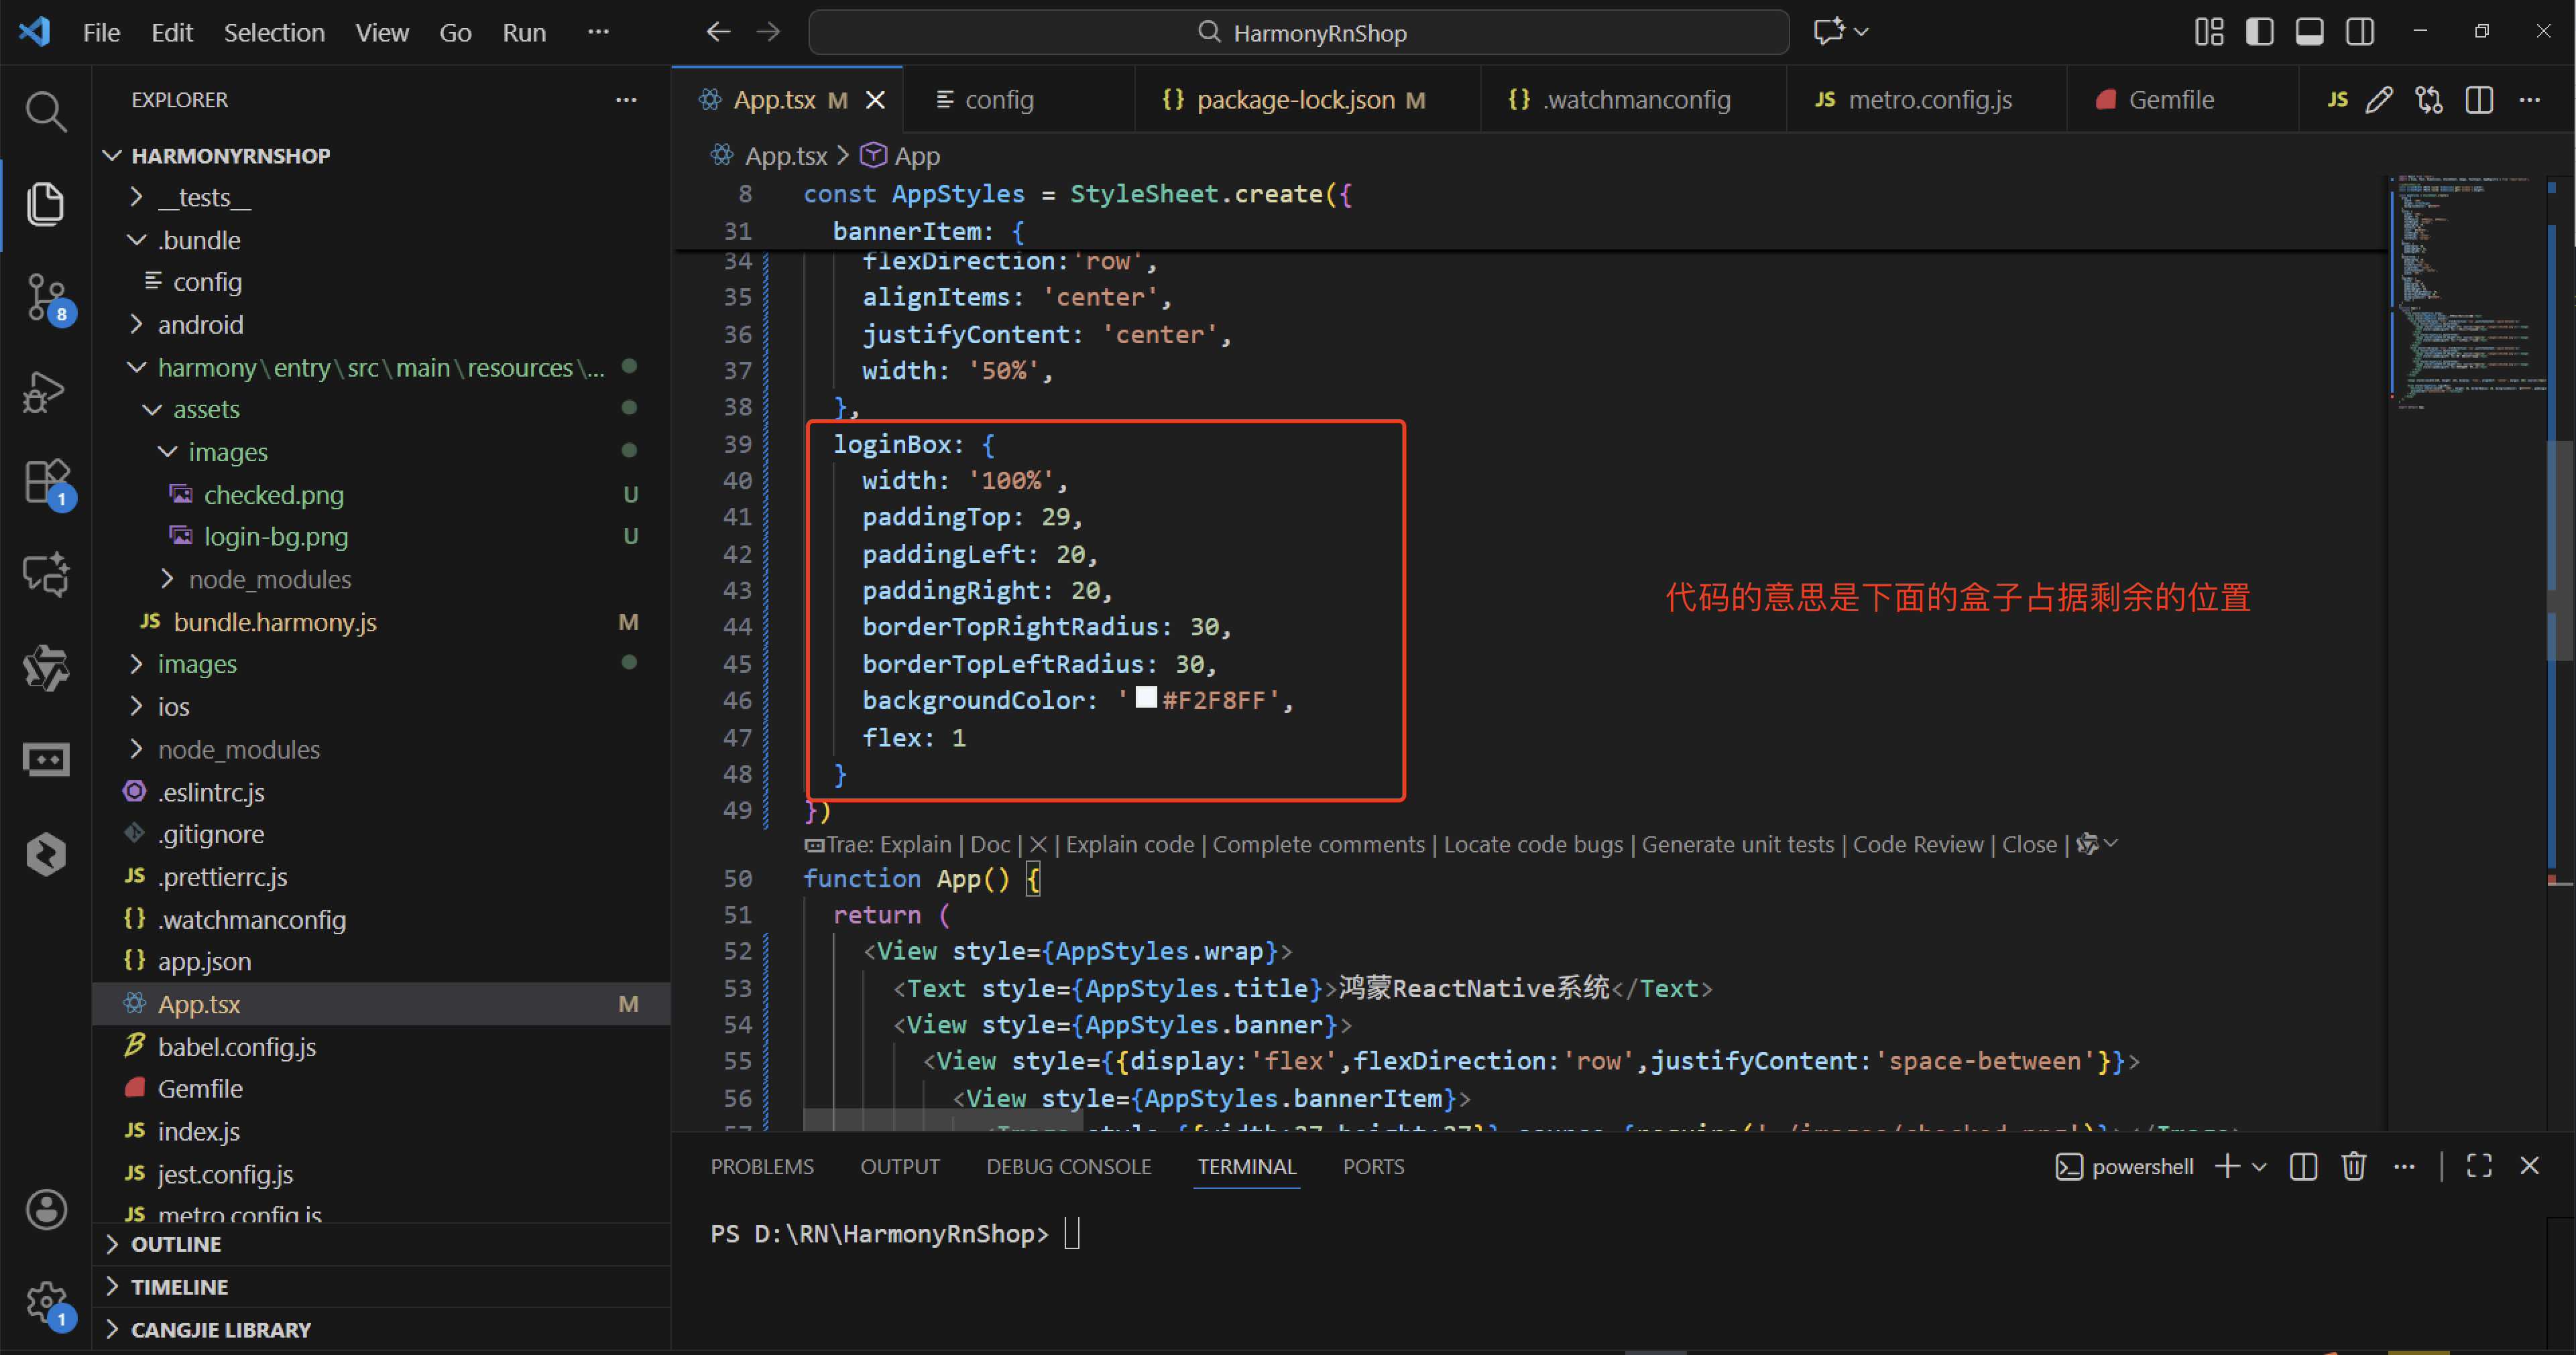
Task: Toggle the bottom panel visibility
Action: click(x=2309, y=32)
